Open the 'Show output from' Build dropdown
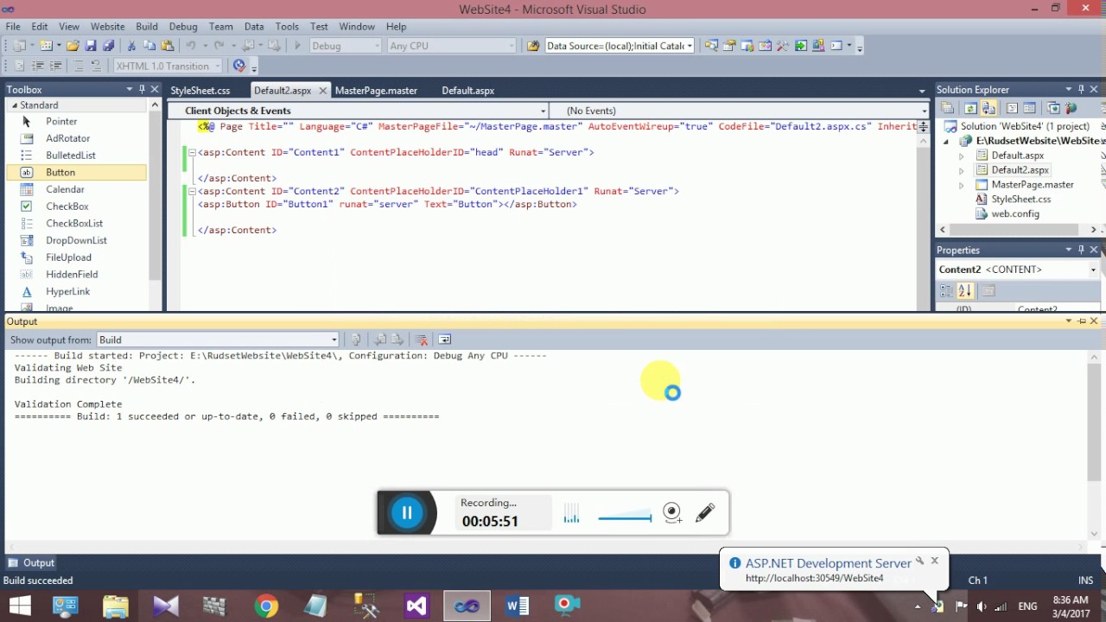Screen dimensions: 1106x622 [x=334, y=340]
